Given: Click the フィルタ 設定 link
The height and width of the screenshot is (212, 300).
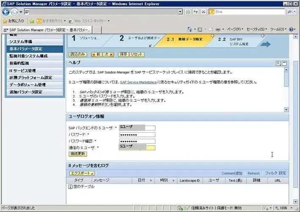Looking at the screenshot, I should pos(275,173).
